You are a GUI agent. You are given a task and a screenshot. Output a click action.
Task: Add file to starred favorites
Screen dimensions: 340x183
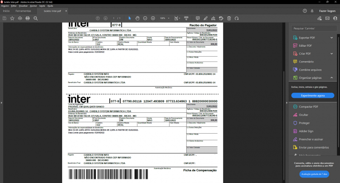pyautogui.click(x=12, y=19)
